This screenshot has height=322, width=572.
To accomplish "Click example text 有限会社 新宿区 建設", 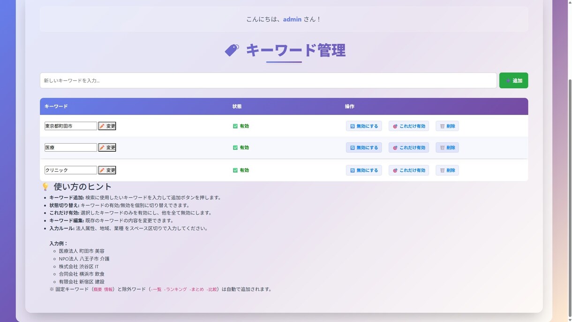I will [x=82, y=282].
